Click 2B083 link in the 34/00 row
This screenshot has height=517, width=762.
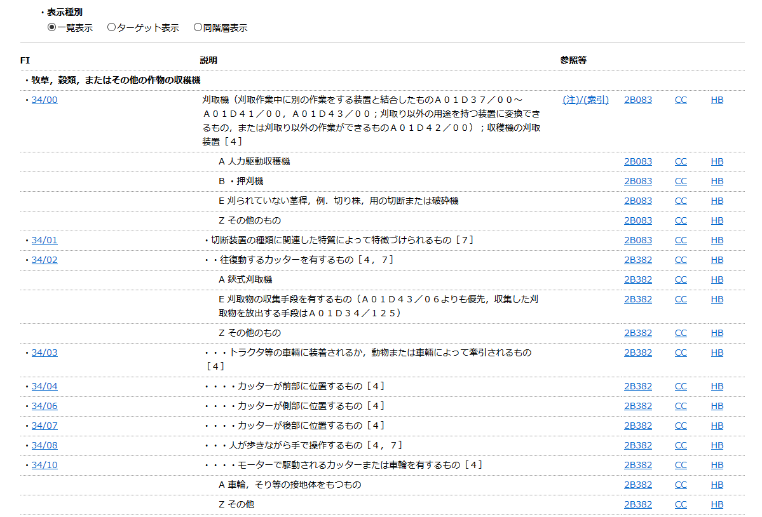(638, 100)
